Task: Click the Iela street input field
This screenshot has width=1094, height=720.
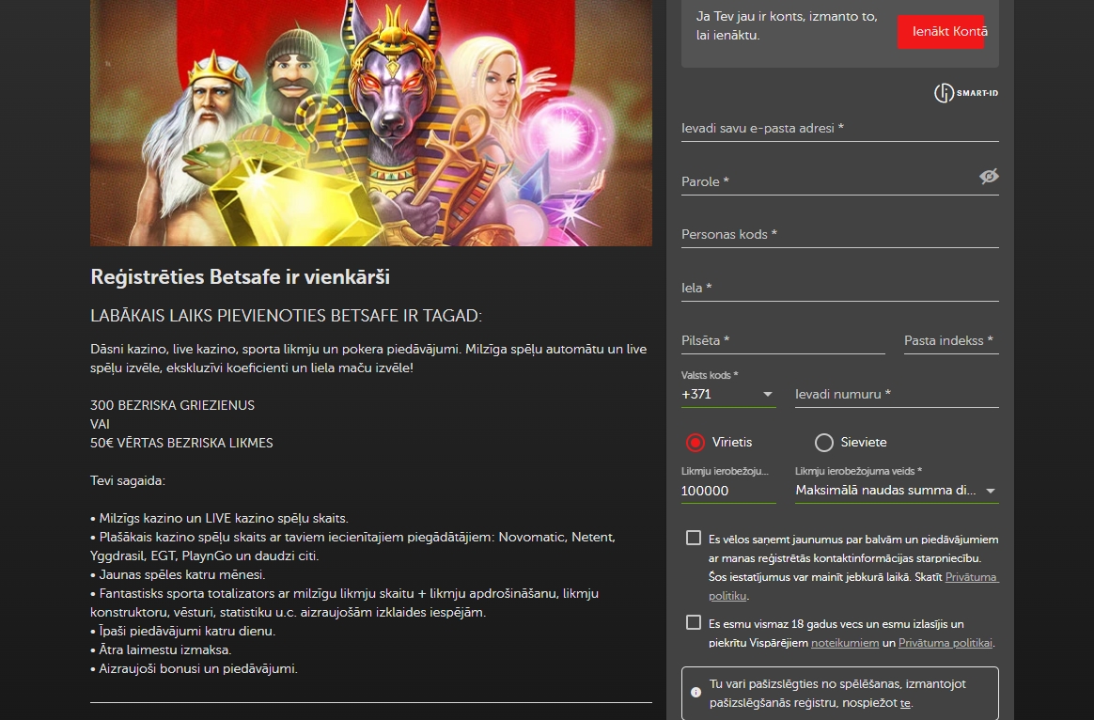Action: click(840, 289)
